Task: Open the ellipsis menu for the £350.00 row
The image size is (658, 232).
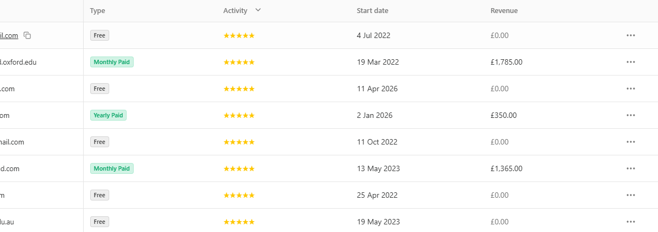Action: coord(631,115)
